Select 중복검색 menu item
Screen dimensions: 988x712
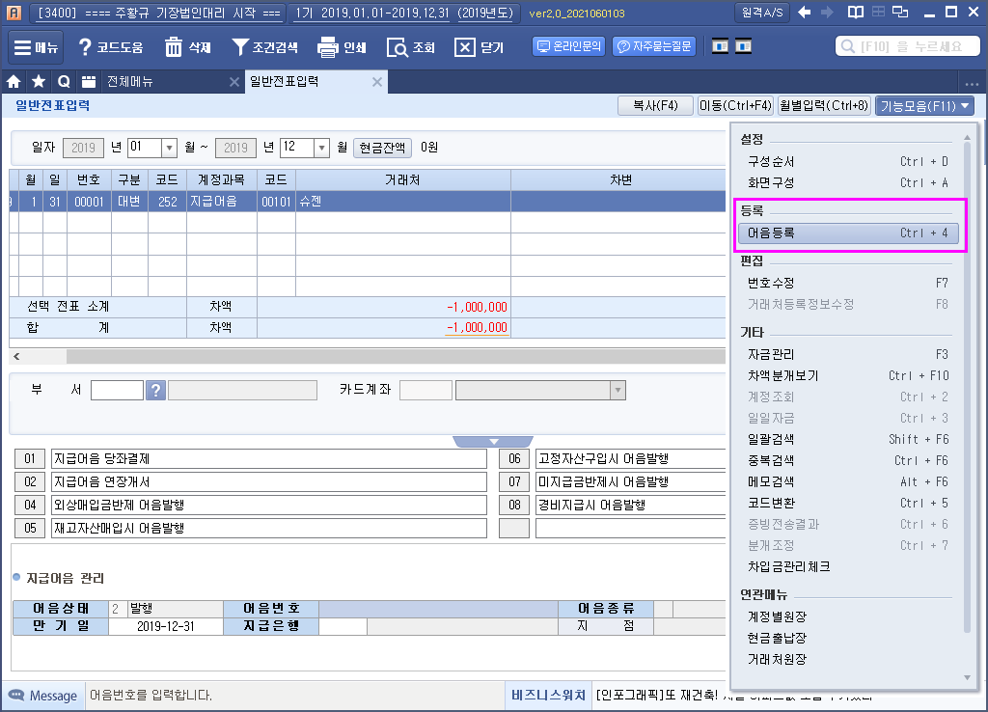(847, 460)
